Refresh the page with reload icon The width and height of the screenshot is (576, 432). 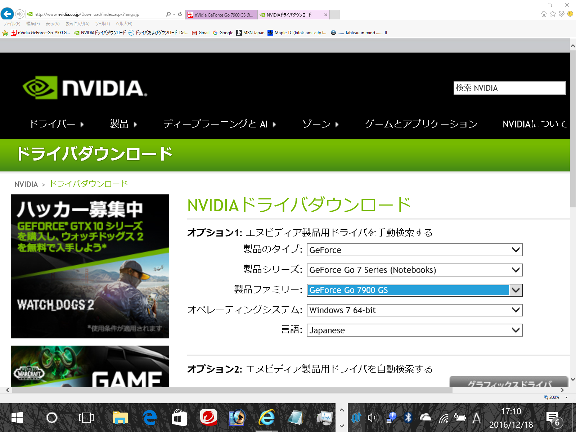pyautogui.click(x=180, y=14)
